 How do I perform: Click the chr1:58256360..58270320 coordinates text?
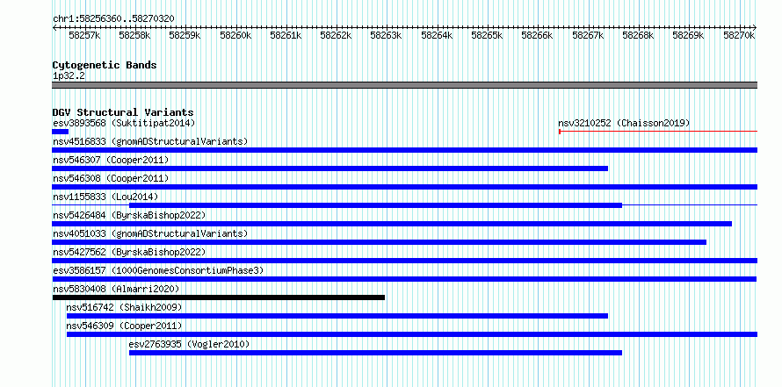(x=113, y=19)
